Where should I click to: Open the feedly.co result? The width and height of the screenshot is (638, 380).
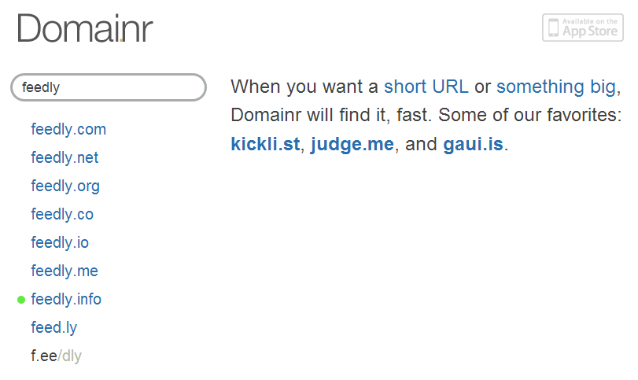coord(62,214)
